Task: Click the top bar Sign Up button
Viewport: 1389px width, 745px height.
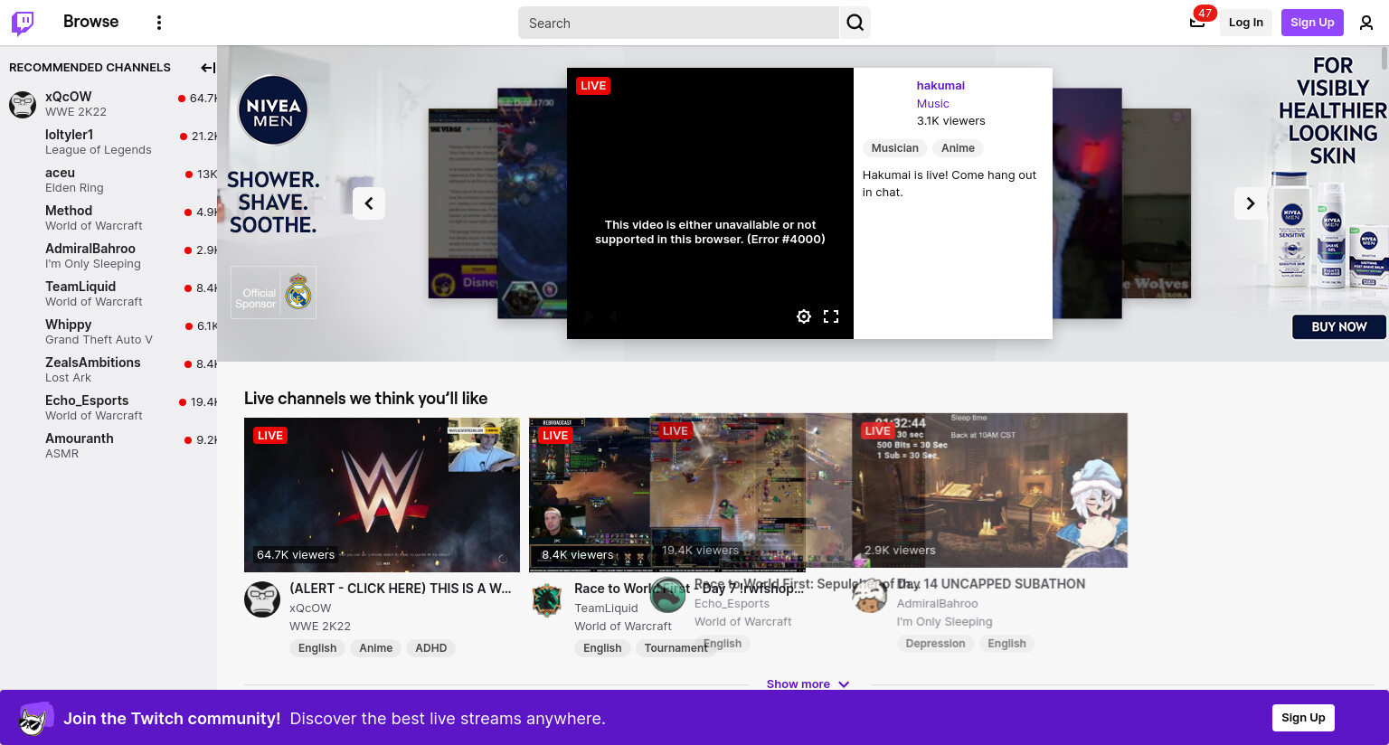Action: (x=1312, y=23)
